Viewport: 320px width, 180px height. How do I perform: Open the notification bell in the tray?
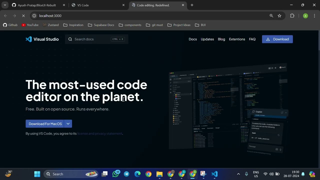pos(303,174)
